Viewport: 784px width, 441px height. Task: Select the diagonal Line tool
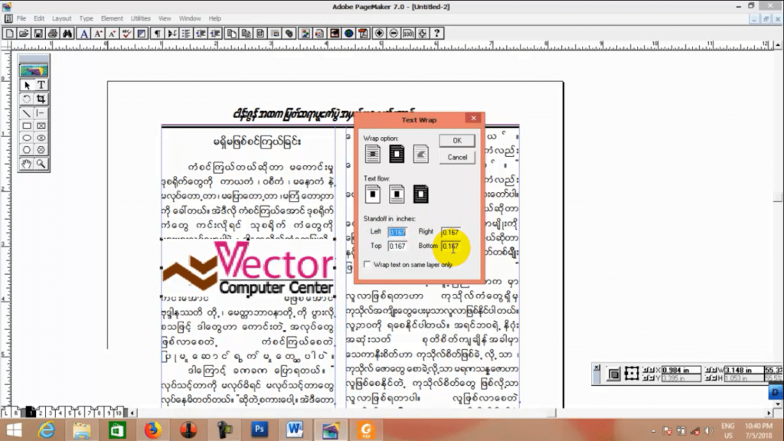click(27, 113)
